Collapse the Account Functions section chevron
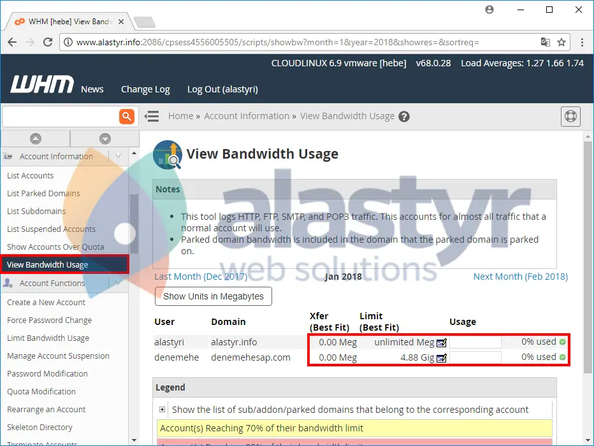The image size is (594, 446). click(x=118, y=283)
